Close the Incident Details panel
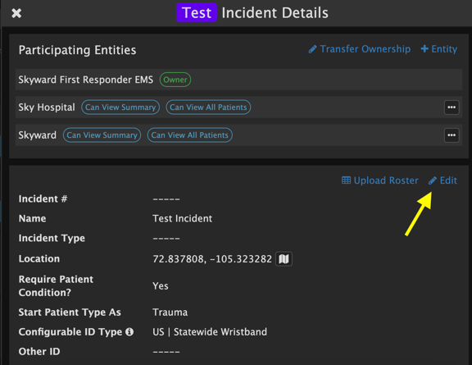 click(16, 13)
